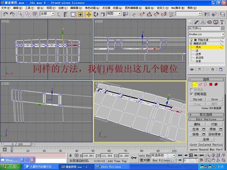The height and width of the screenshot is (170, 227).
Task: Select the Bind to Space Warp tool
Action: click(35, 14)
